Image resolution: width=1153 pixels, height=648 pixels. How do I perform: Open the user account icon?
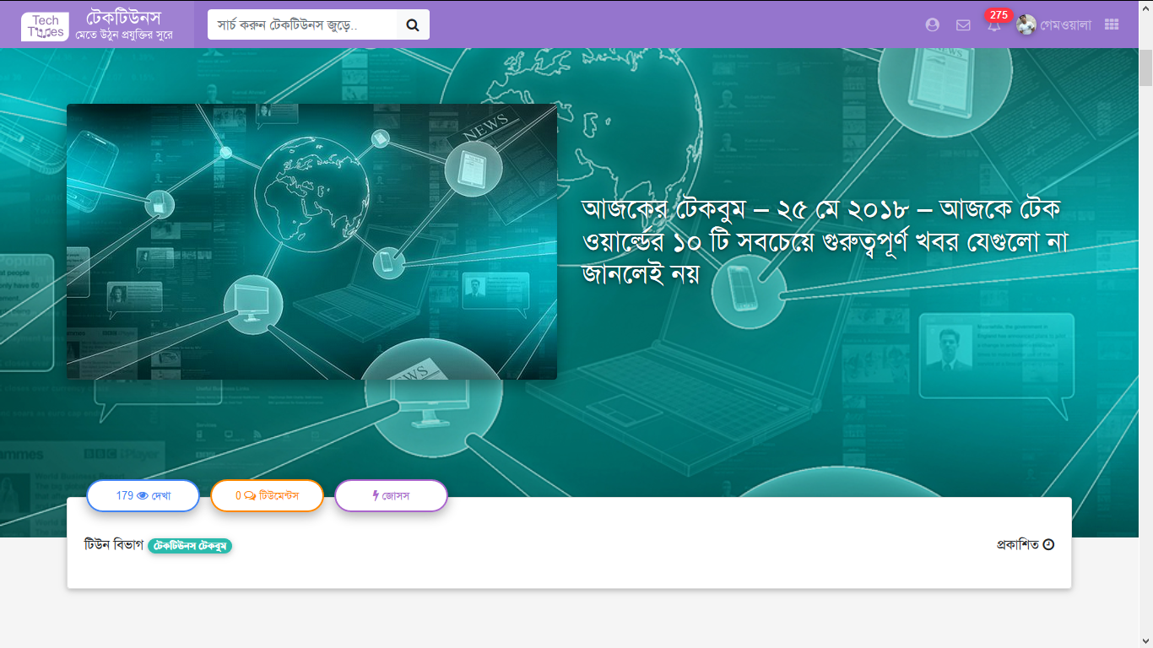933,25
